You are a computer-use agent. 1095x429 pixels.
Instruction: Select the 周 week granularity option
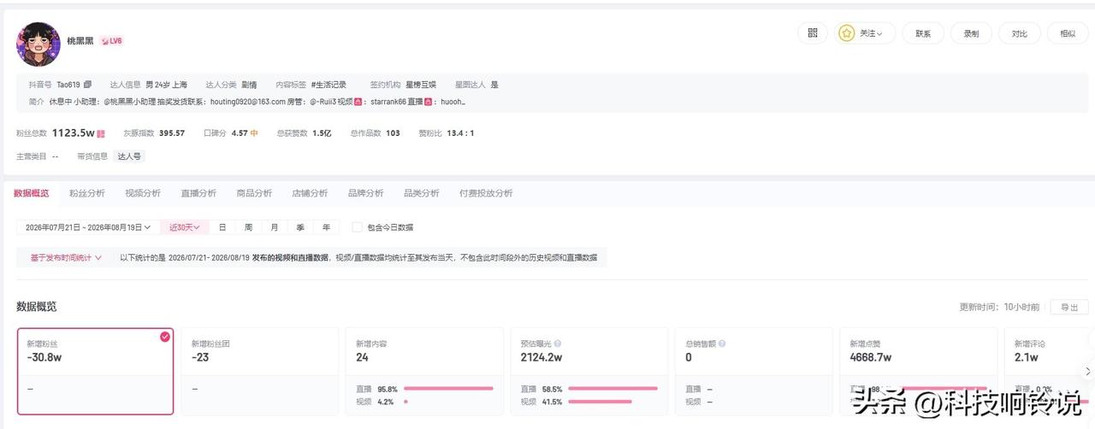248,227
